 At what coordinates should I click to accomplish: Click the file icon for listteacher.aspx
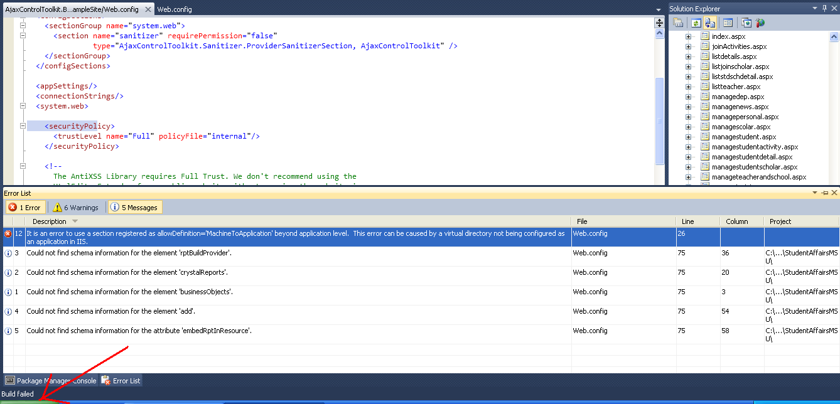point(705,87)
